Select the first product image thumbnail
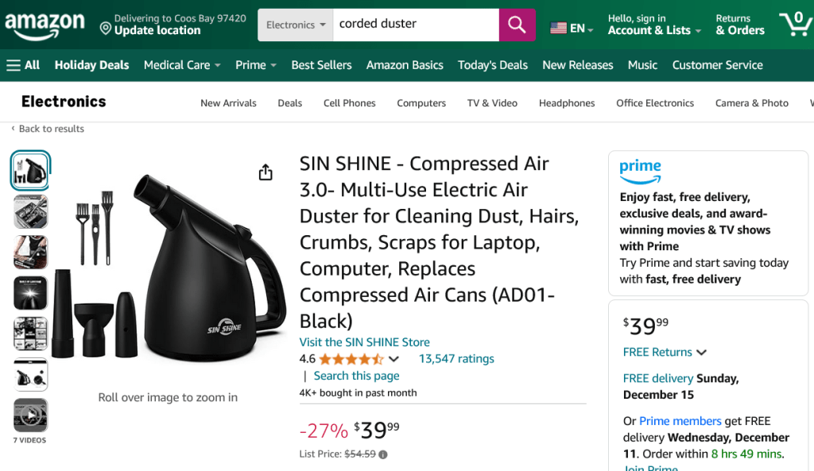This screenshot has width=814, height=471. (x=31, y=170)
